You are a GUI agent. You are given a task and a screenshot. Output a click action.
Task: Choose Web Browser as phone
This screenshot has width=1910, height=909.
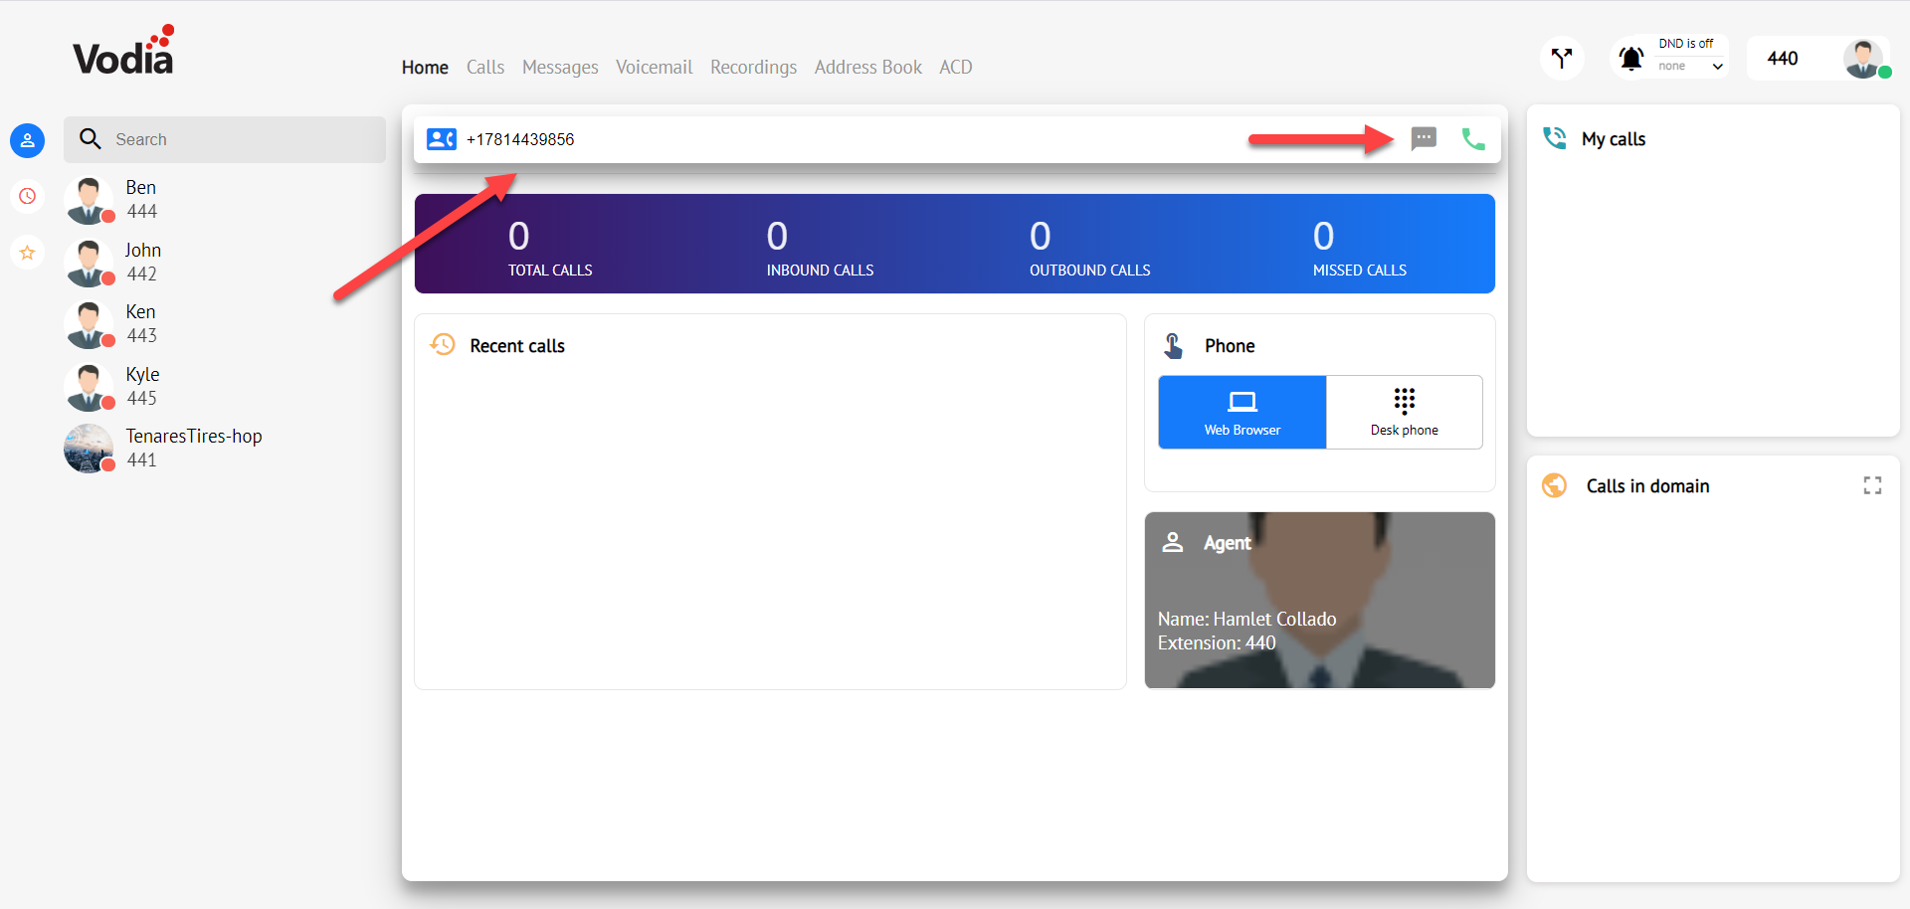point(1242,412)
